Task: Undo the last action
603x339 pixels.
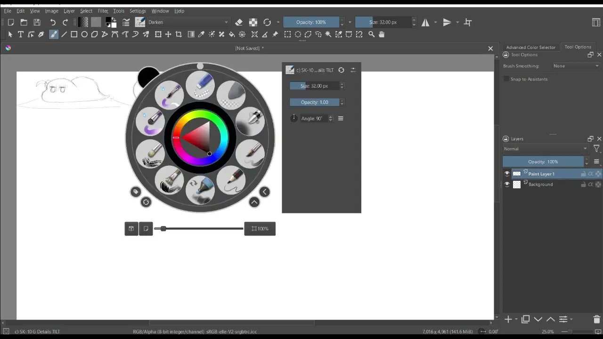Action: pyautogui.click(x=53, y=22)
